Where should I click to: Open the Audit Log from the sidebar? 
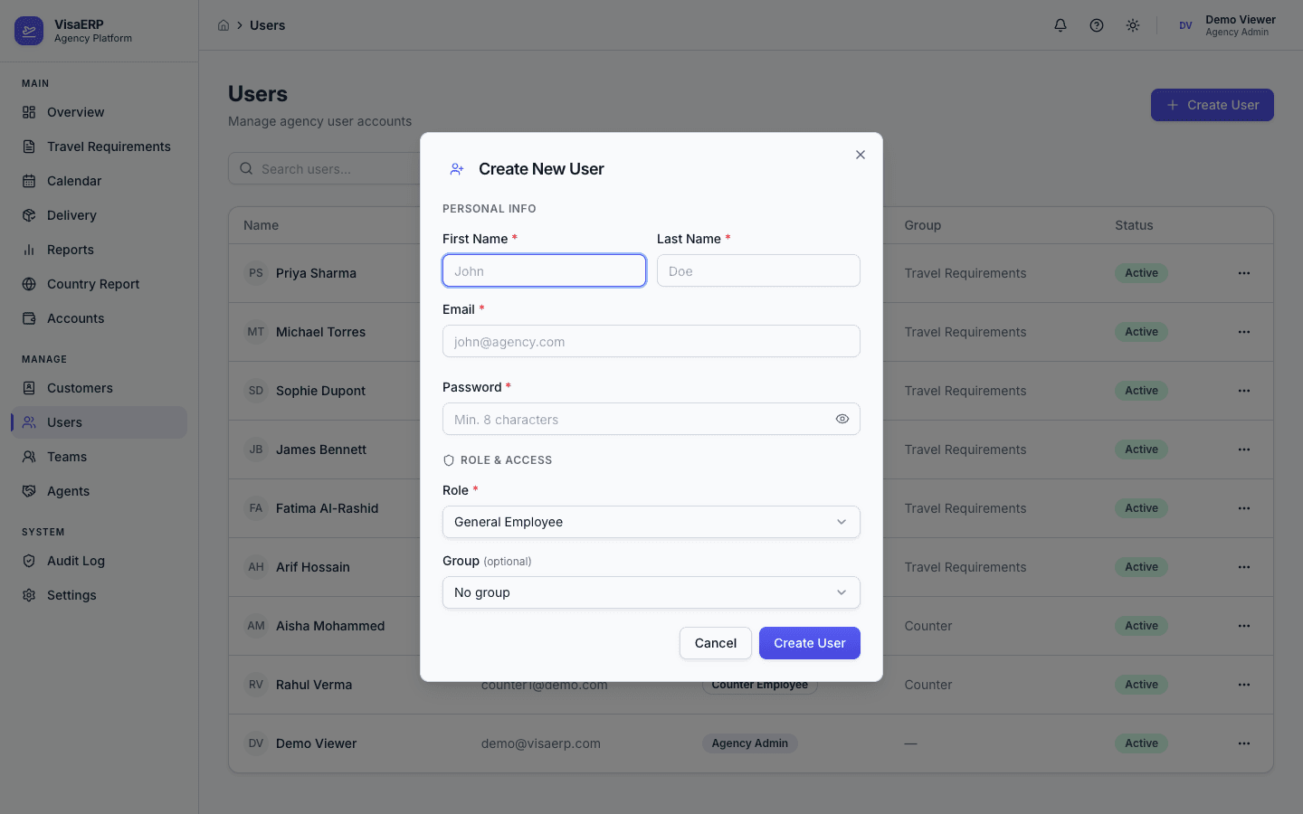77,561
